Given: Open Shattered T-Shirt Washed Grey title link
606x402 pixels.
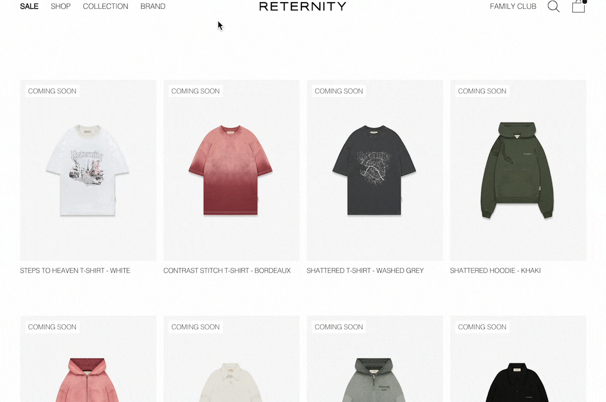Looking at the screenshot, I should click(x=365, y=270).
